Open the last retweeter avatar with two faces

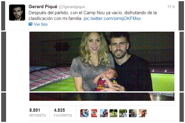click(x=142, y=113)
